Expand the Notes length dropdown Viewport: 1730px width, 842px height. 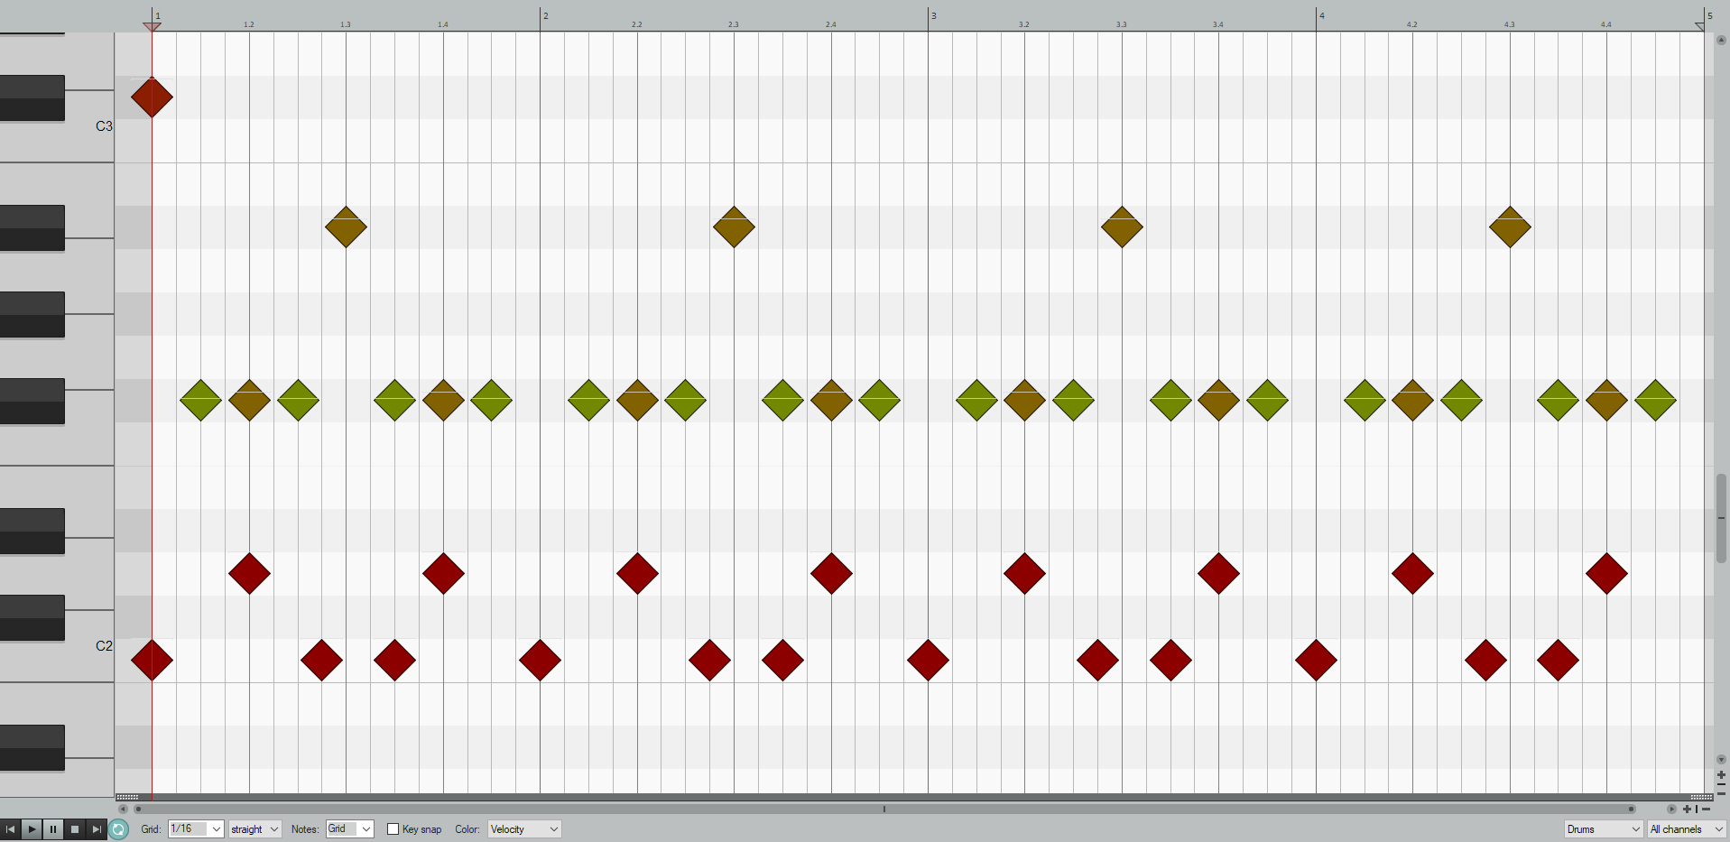[x=350, y=829]
